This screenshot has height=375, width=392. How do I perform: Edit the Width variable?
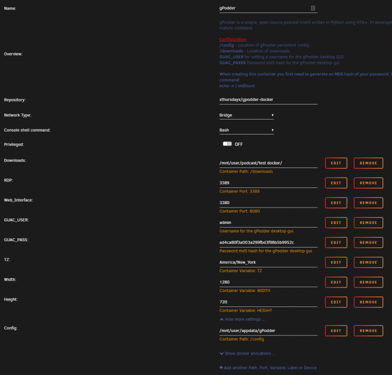pos(336,282)
